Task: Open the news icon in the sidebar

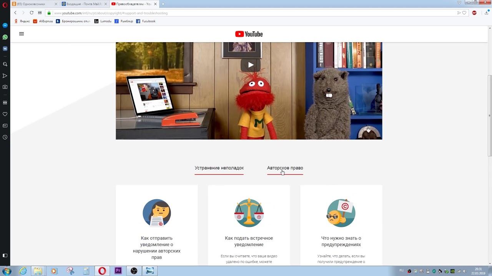Action: [5, 125]
